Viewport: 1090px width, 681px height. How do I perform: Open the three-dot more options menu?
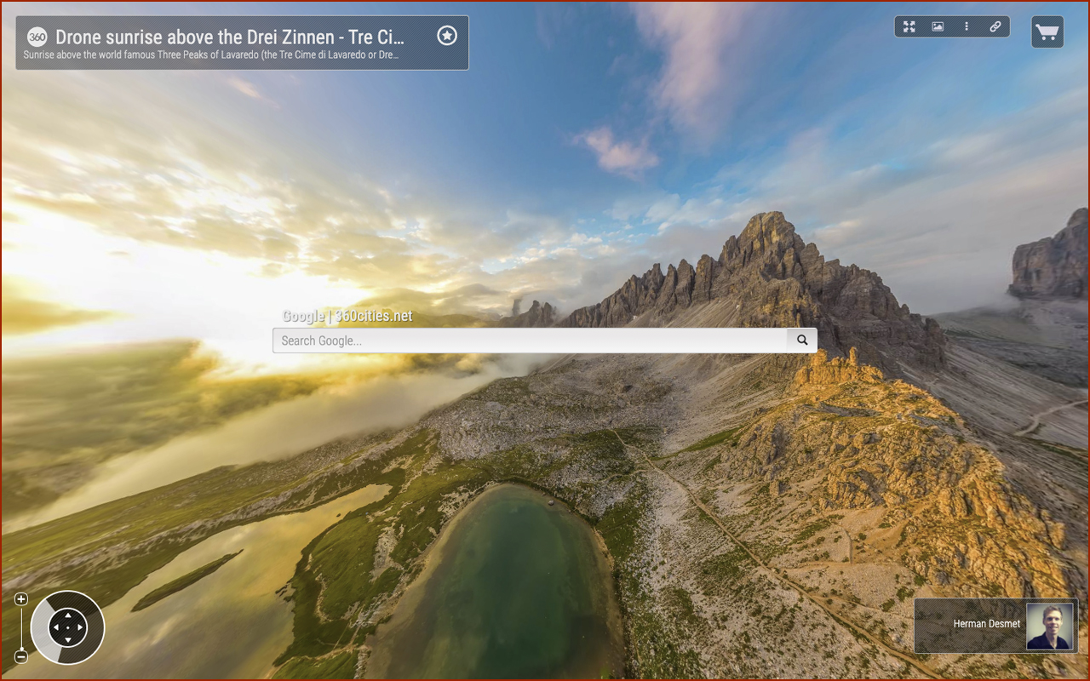(x=967, y=26)
